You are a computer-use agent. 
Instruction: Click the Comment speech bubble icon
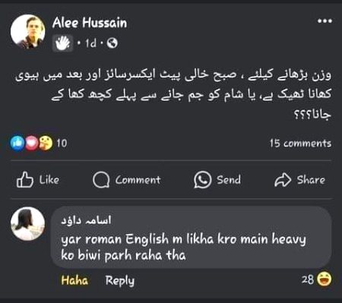101,180
